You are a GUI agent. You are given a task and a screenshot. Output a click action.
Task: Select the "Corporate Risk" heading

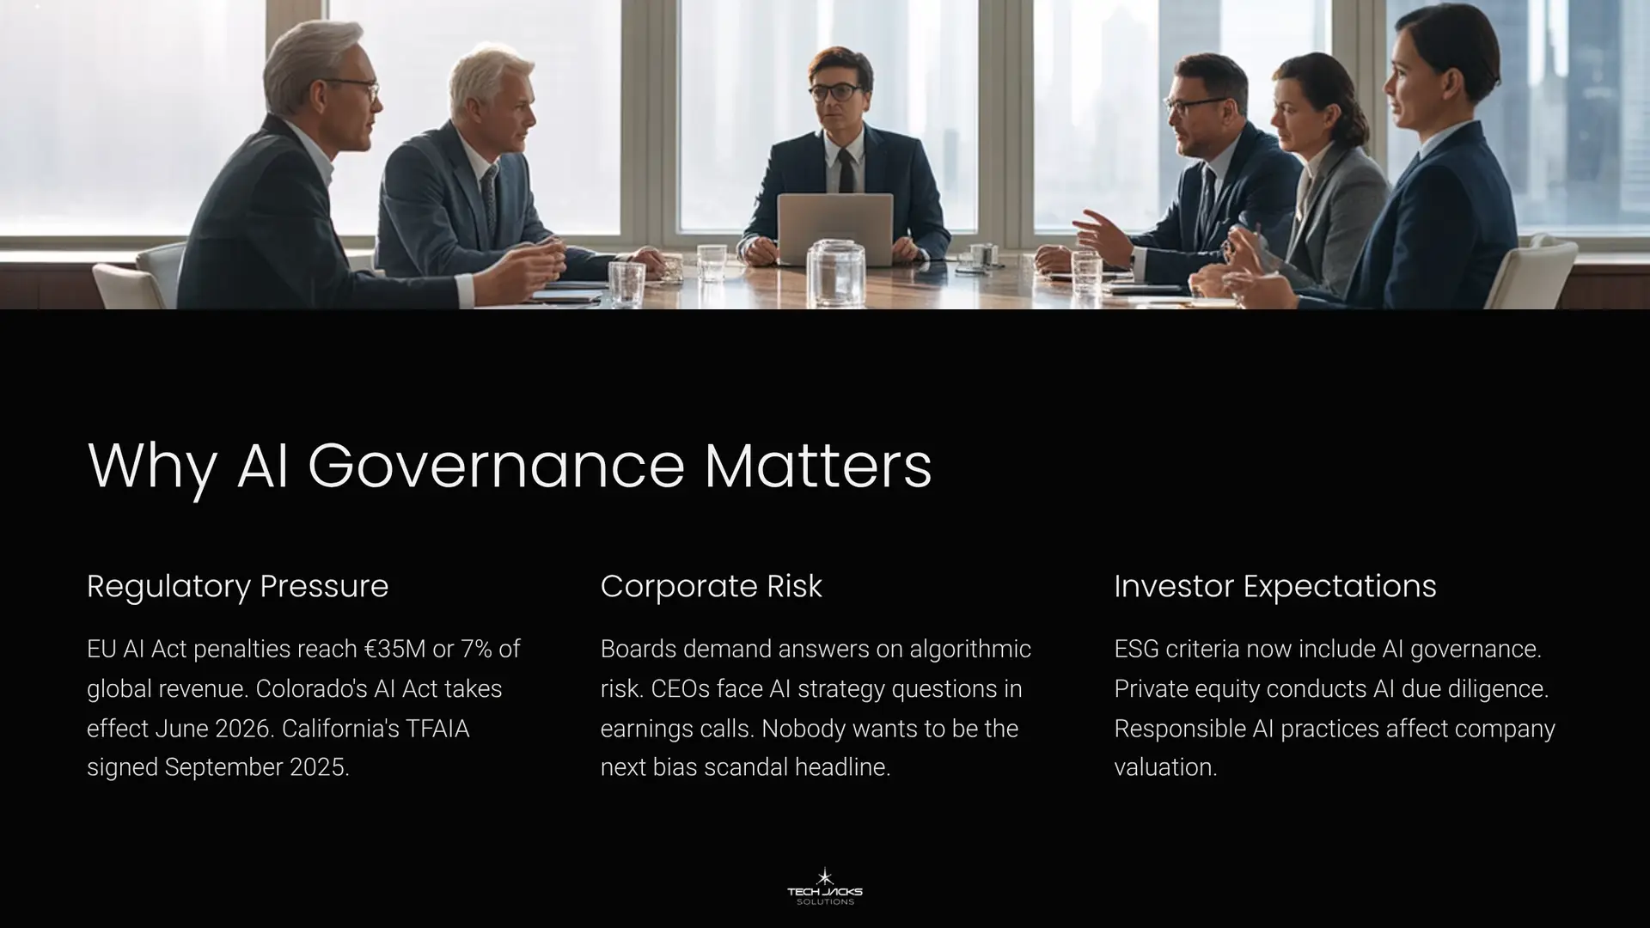coord(711,586)
